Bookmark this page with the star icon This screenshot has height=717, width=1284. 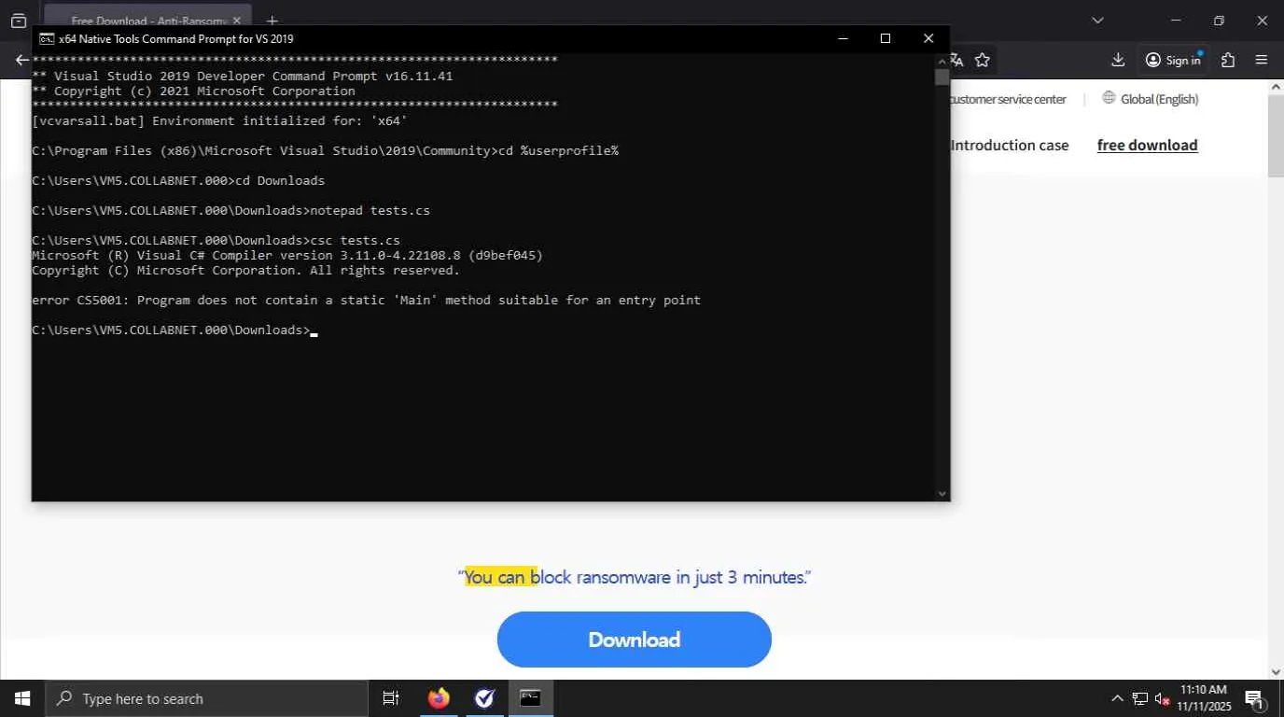tap(983, 60)
